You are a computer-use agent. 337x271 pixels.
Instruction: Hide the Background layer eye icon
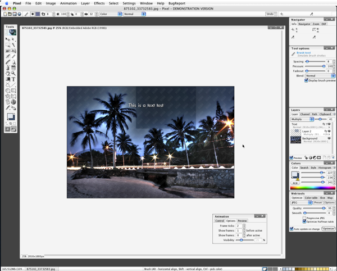(x=329, y=138)
